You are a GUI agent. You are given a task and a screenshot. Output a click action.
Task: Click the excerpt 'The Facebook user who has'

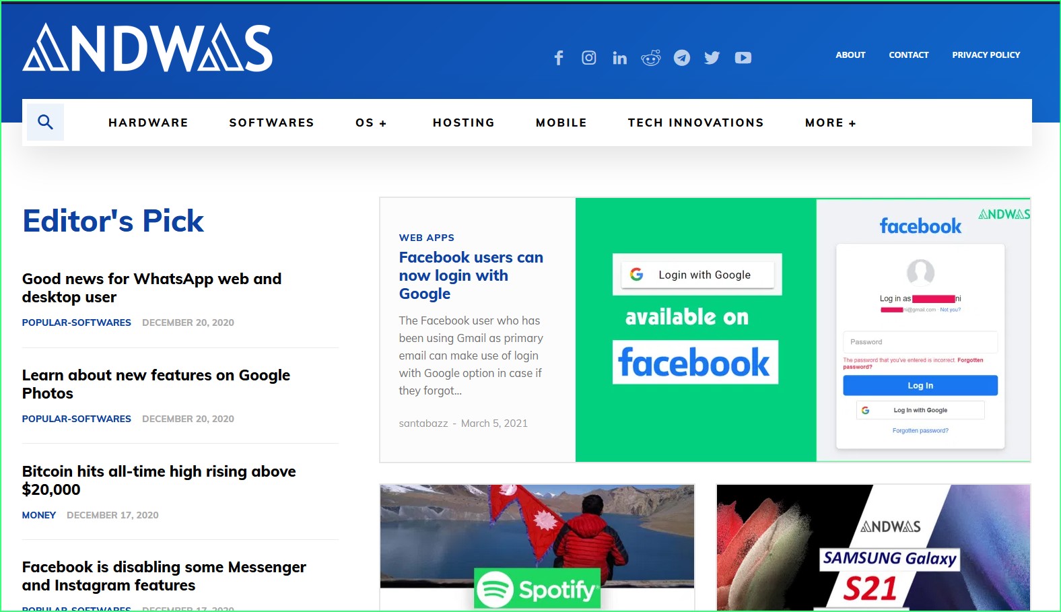coord(471,355)
